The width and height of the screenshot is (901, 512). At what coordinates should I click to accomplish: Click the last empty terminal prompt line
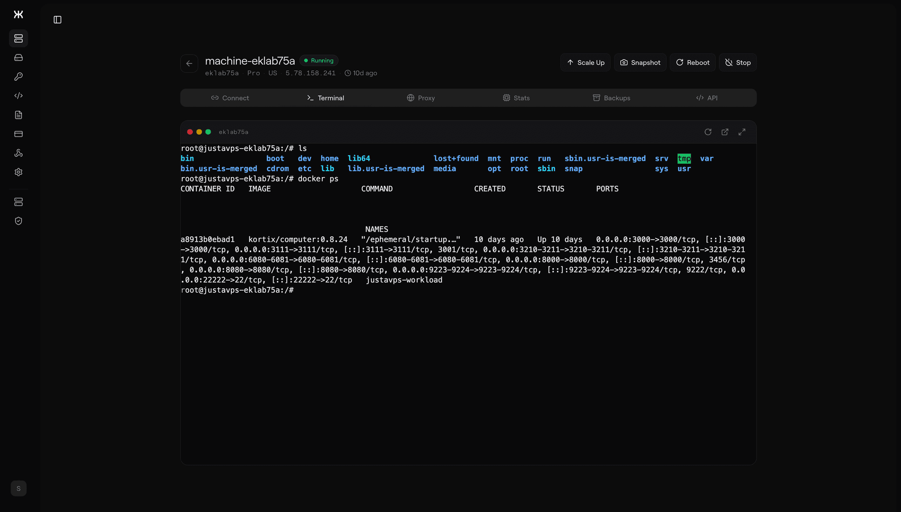pos(237,290)
